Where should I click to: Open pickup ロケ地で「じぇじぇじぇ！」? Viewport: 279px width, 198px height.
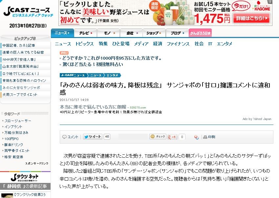[21, 73]
